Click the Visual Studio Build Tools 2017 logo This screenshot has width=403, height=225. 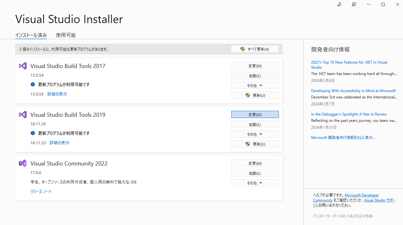23,66
